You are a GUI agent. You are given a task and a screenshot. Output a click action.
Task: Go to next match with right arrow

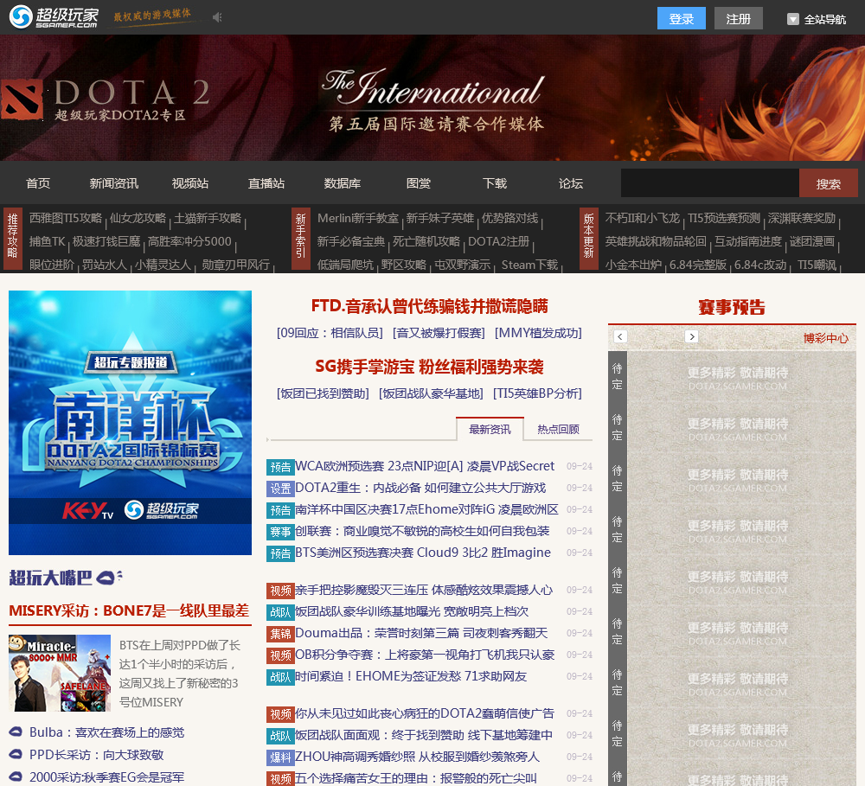tap(691, 336)
